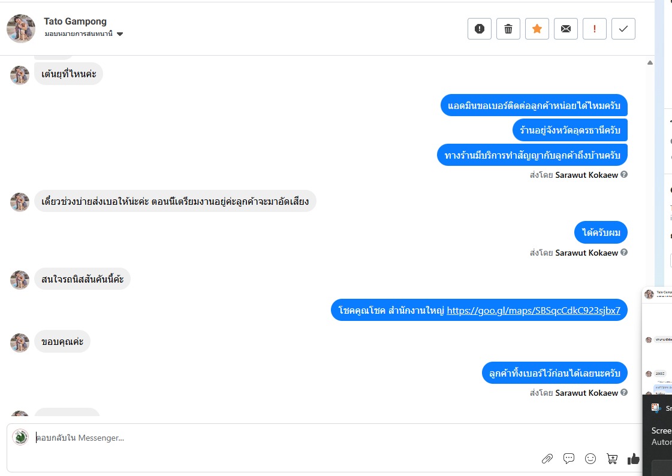Click the scroll-up arrow of chat scrollbar
This screenshot has height=476, width=672.
[x=650, y=62]
